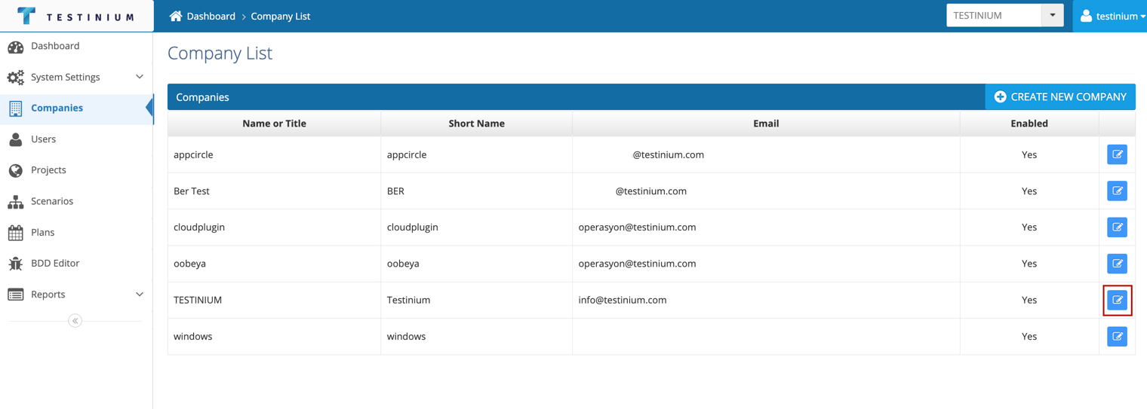1147x409 pixels.
Task: Edit the appcircle company
Action: point(1117,154)
